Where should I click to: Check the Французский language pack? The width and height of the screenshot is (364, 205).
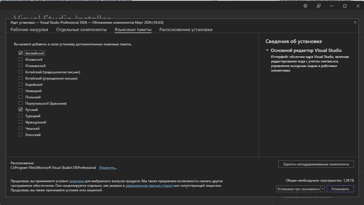[21, 122]
